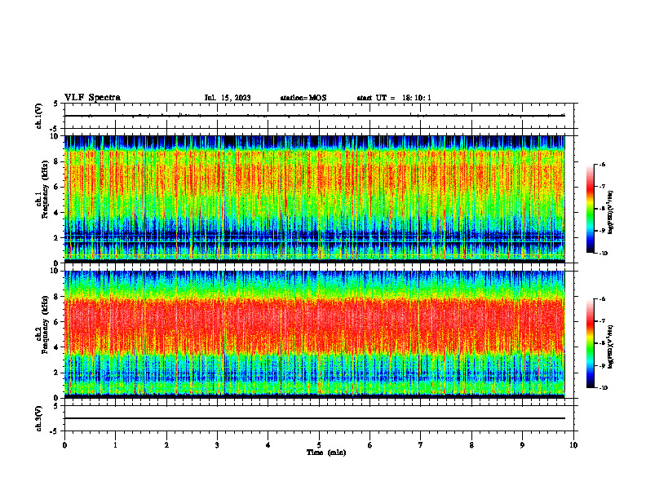The width and height of the screenshot is (646, 499).
Task: Click time axis tick label "10" at right end
Action: coord(573,445)
